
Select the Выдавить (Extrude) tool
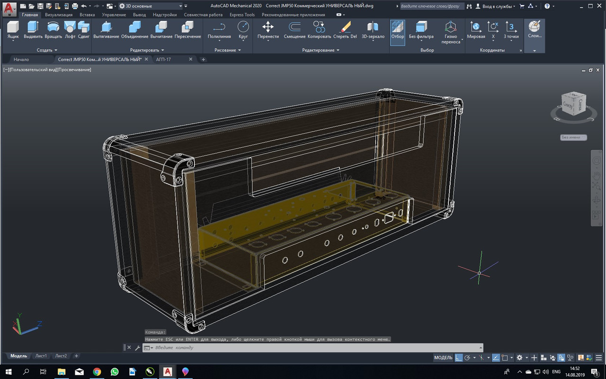(33, 29)
